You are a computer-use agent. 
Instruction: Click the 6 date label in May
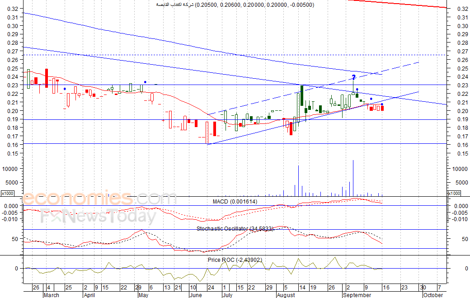click(x=151, y=288)
